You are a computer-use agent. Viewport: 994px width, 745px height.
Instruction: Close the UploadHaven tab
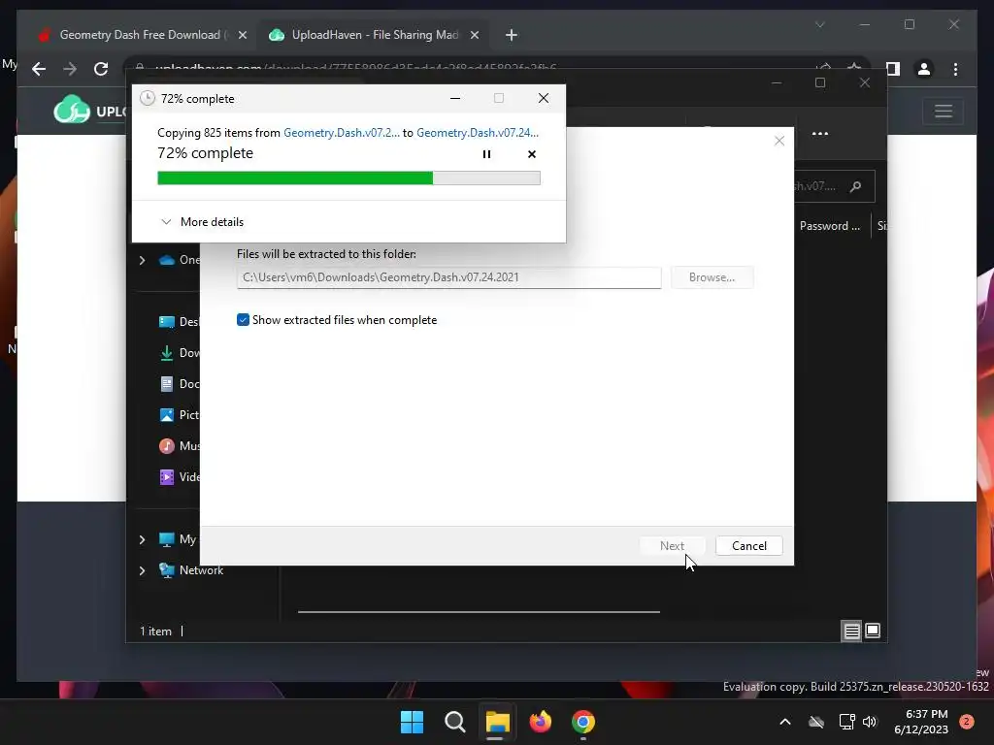click(474, 36)
